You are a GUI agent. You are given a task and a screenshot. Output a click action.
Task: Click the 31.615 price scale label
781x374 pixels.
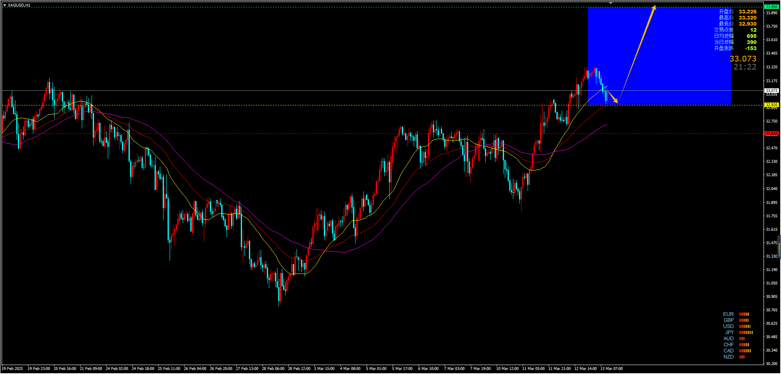pyautogui.click(x=772, y=230)
